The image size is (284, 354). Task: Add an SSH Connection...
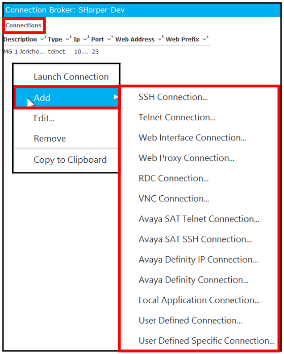point(173,97)
